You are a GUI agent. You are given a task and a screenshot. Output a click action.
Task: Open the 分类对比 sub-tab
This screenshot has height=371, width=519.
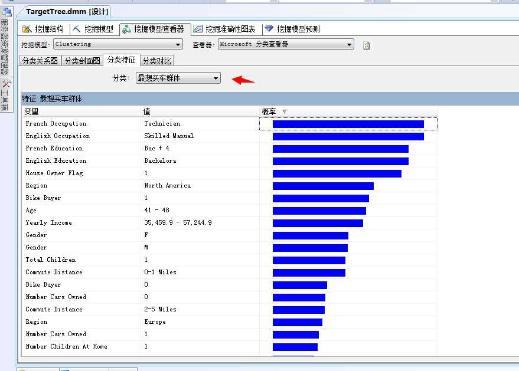coord(157,61)
